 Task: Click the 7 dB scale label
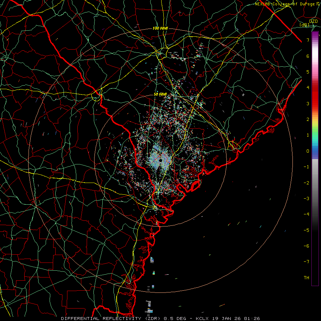click(308, 40)
